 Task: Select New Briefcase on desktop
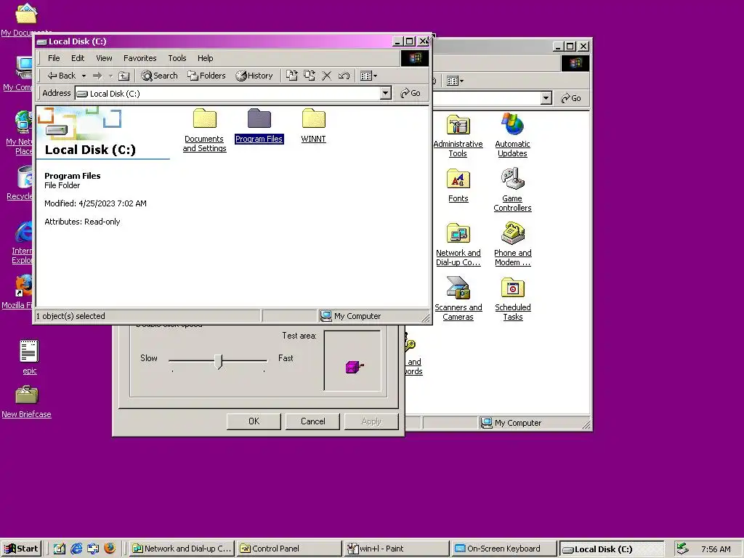click(27, 402)
